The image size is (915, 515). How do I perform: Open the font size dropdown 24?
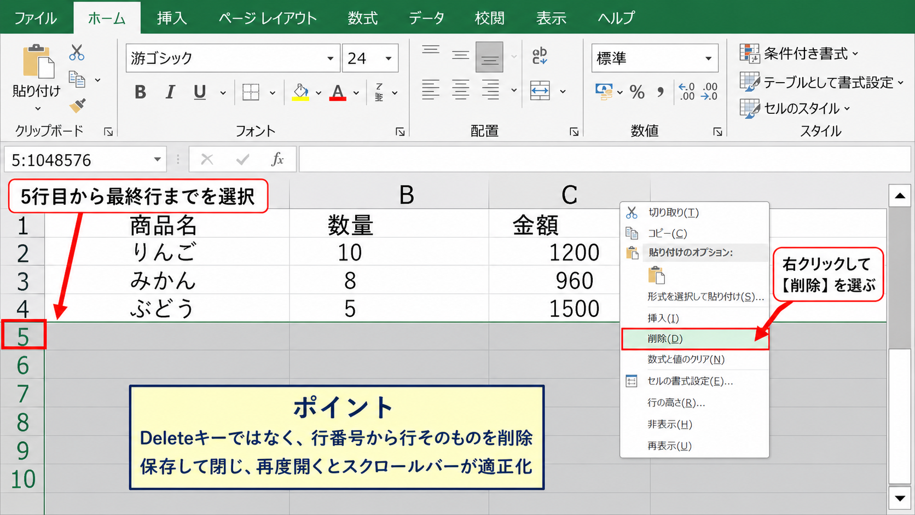click(388, 59)
